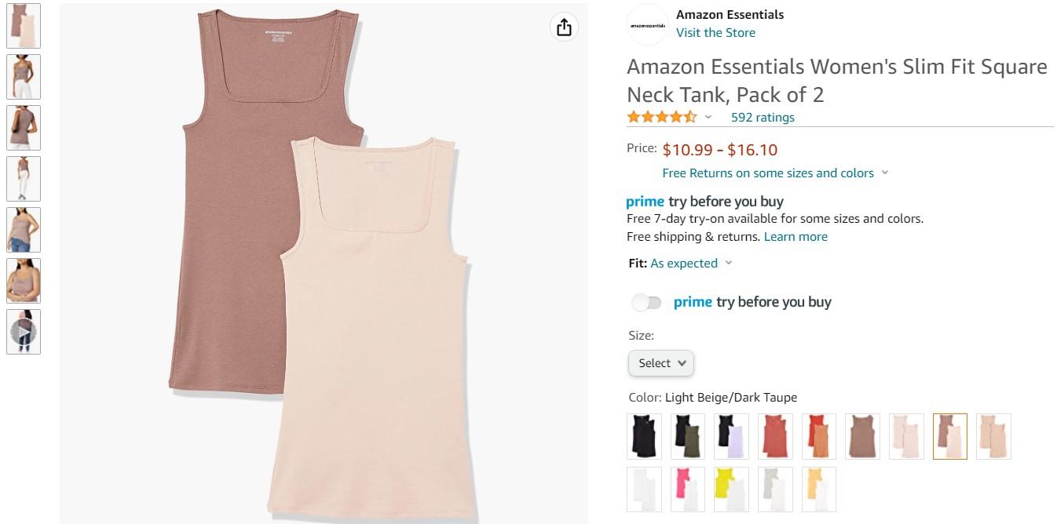Pick the black and lavender color swatch
The width and height of the screenshot is (1057, 524).
(x=732, y=436)
